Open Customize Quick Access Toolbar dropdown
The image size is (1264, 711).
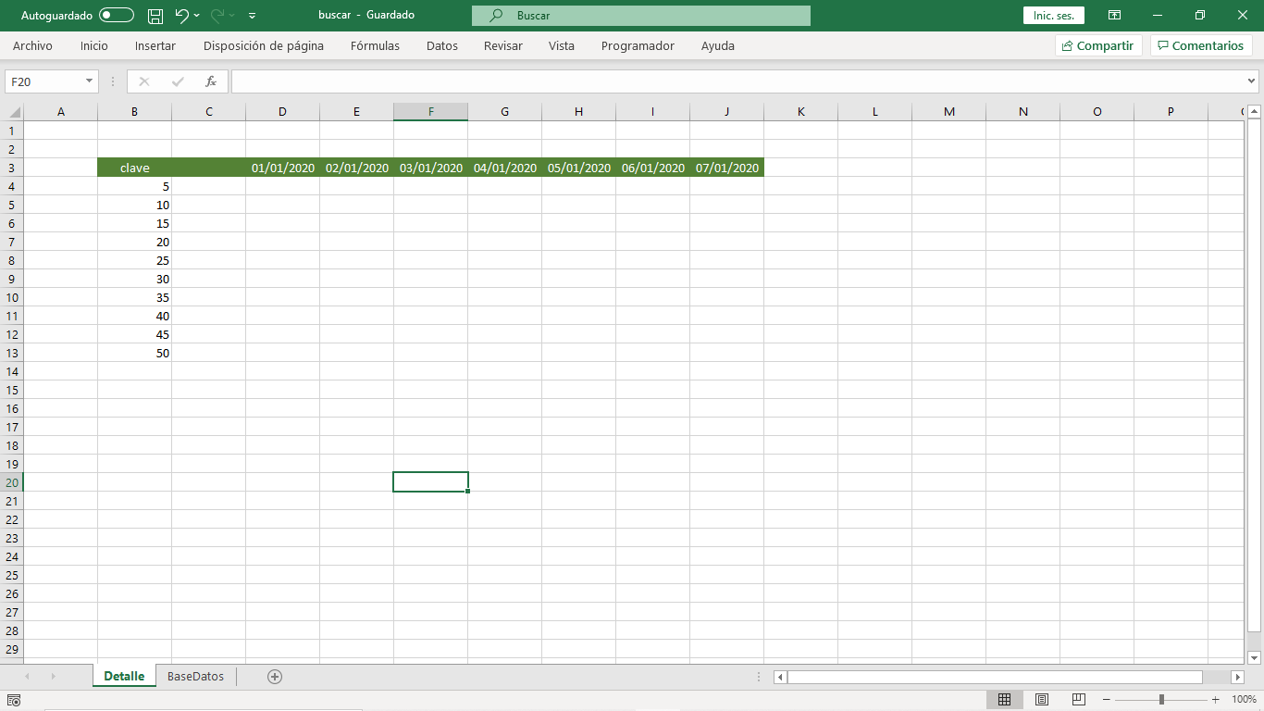253,16
